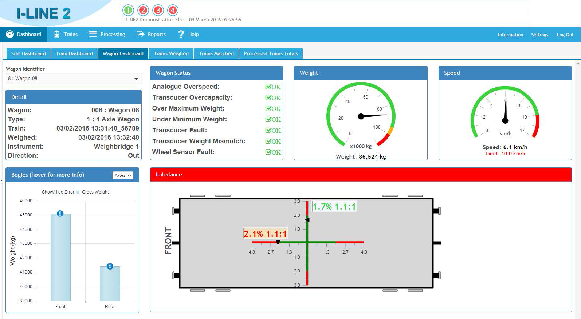Click green status indicator number 1
This screenshot has width=581, height=319.
(128, 10)
